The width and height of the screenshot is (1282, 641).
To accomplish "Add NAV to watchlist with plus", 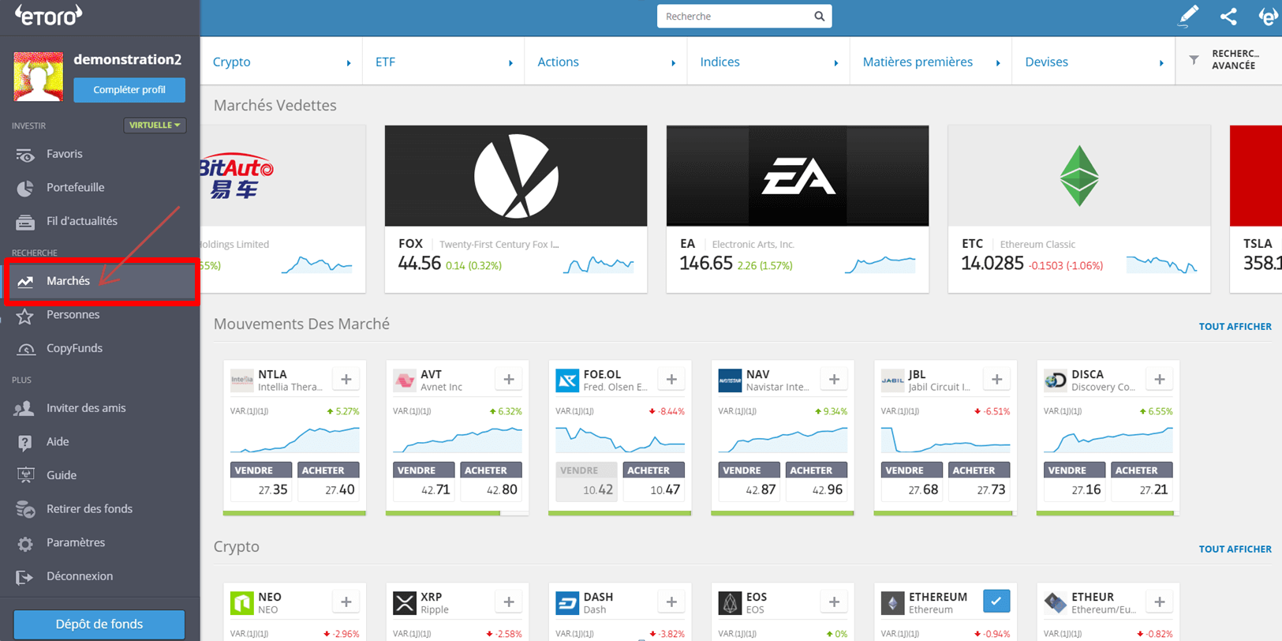I will (834, 380).
